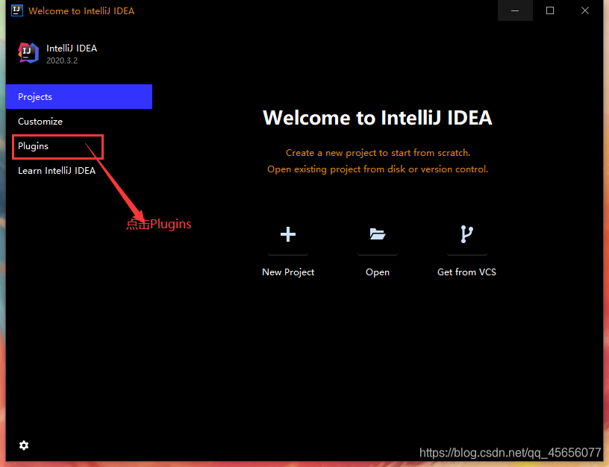The width and height of the screenshot is (609, 467).
Task: Click 'Create a new project to start from scratch.'
Action: tap(378, 153)
